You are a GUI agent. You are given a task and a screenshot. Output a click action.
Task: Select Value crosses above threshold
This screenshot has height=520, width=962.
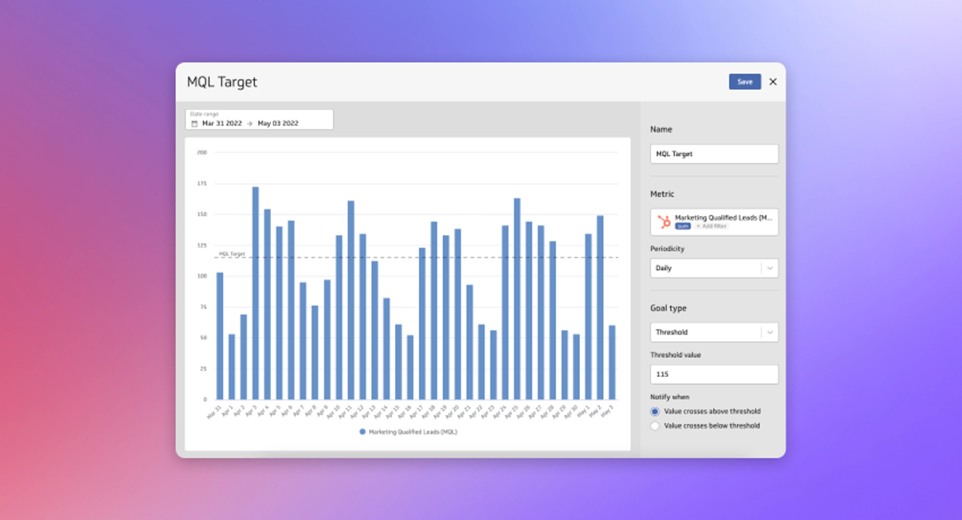pyautogui.click(x=655, y=411)
